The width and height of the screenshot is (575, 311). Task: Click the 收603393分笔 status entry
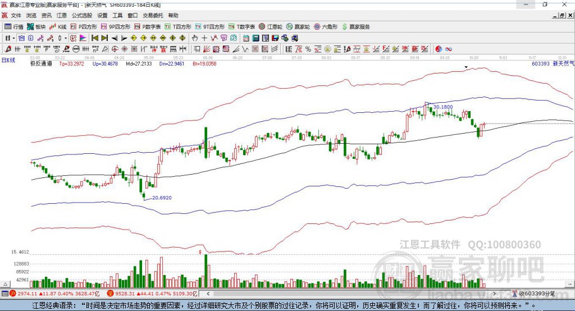(533, 294)
